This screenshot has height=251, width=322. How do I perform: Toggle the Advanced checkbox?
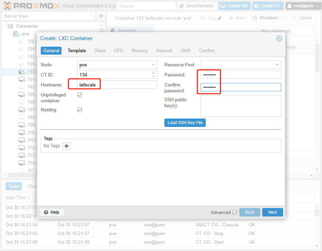[x=235, y=212]
